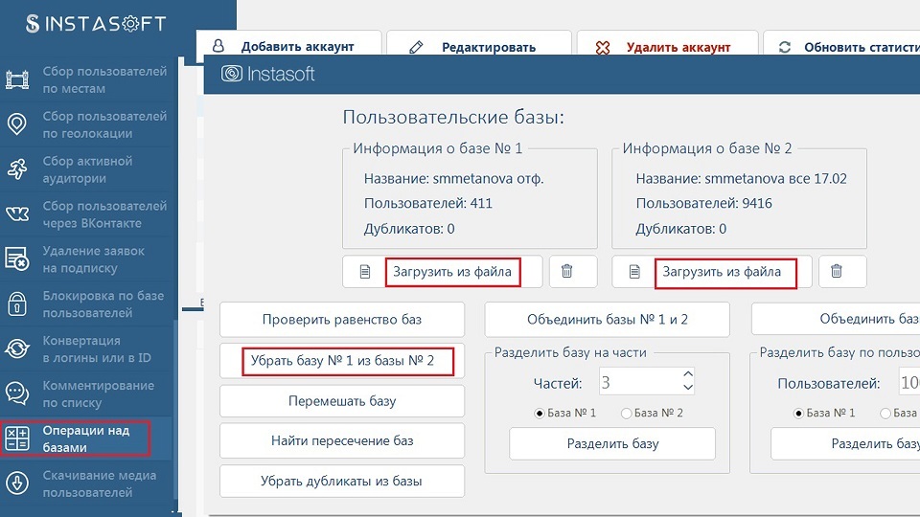Increase Частей value with up arrow

click(688, 373)
